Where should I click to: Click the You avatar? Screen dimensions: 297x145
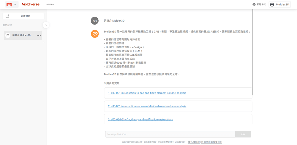[94, 21]
